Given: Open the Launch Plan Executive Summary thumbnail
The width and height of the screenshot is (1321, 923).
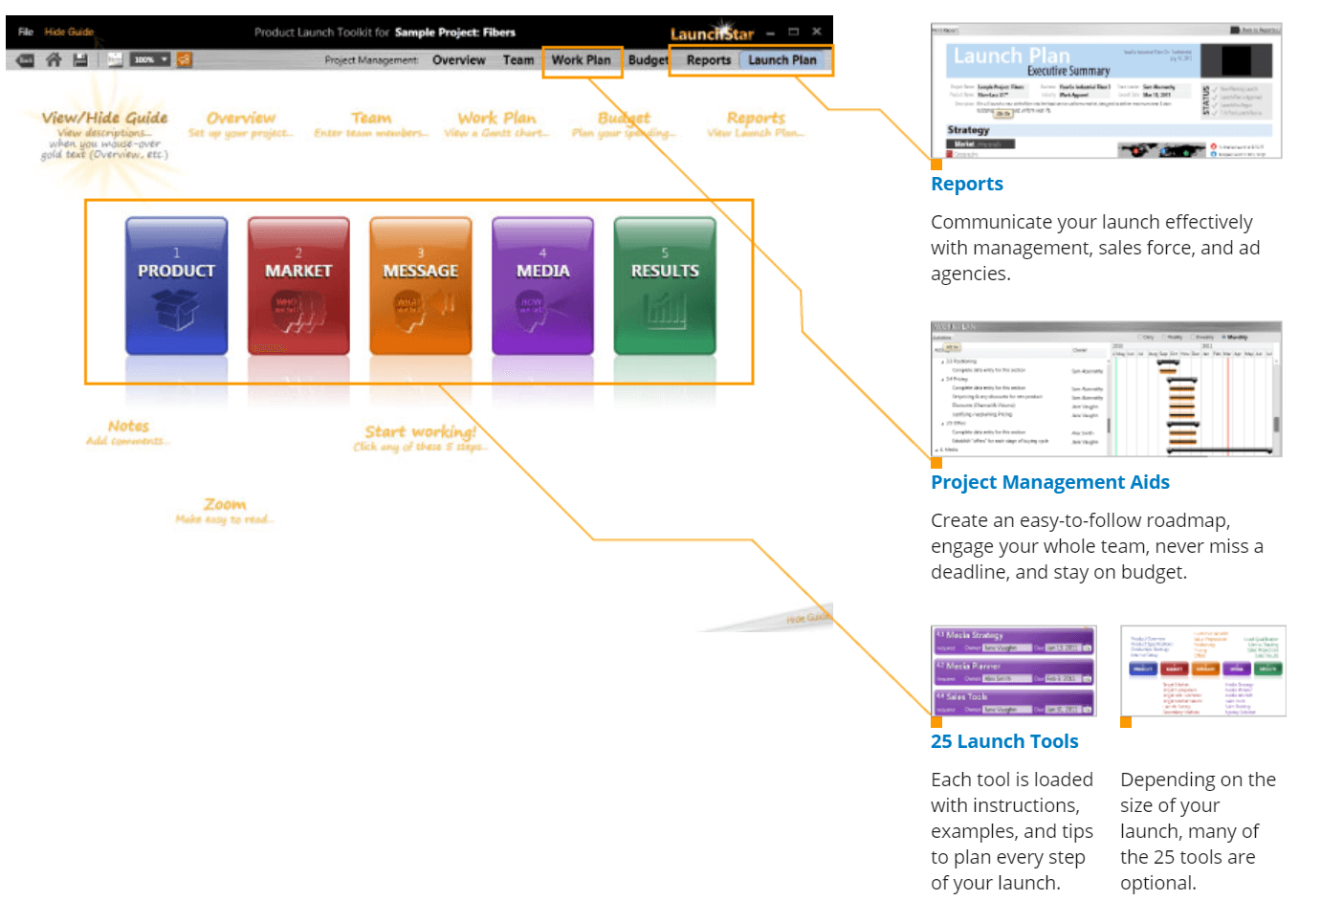Looking at the screenshot, I should click(1106, 91).
